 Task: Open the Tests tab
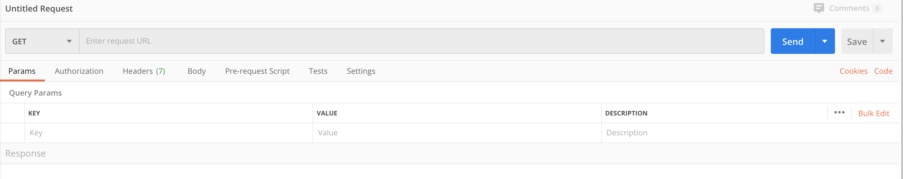[318, 71]
